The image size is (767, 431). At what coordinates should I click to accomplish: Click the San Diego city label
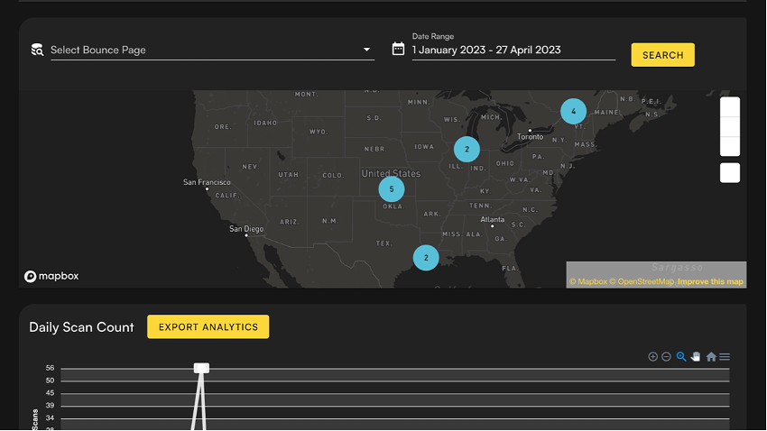point(246,229)
